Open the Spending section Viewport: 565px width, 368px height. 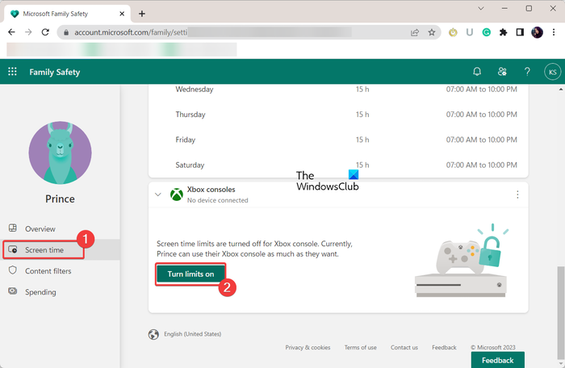(x=60, y=291)
